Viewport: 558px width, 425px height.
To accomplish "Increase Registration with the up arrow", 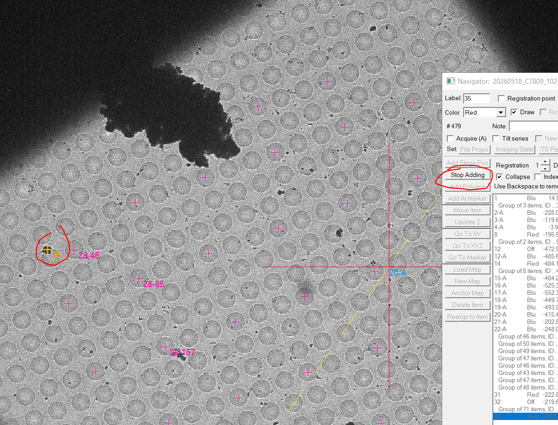I will [x=545, y=162].
